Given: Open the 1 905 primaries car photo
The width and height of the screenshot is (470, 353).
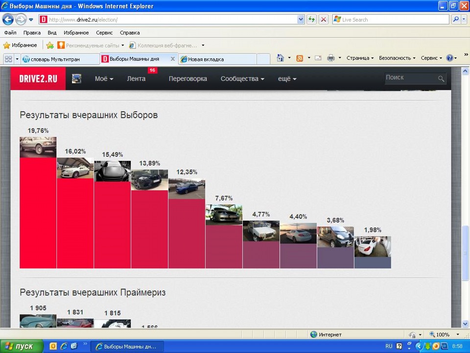Looking at the screenshot, I should 38,321.
